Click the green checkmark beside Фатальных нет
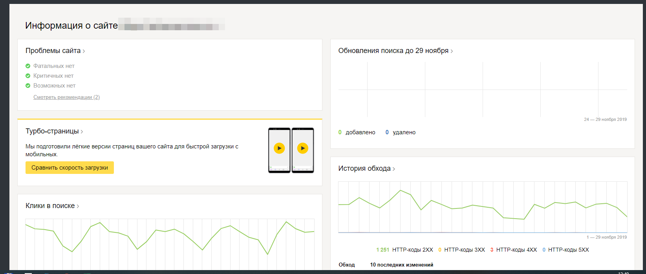 click(x=28, y=66)
